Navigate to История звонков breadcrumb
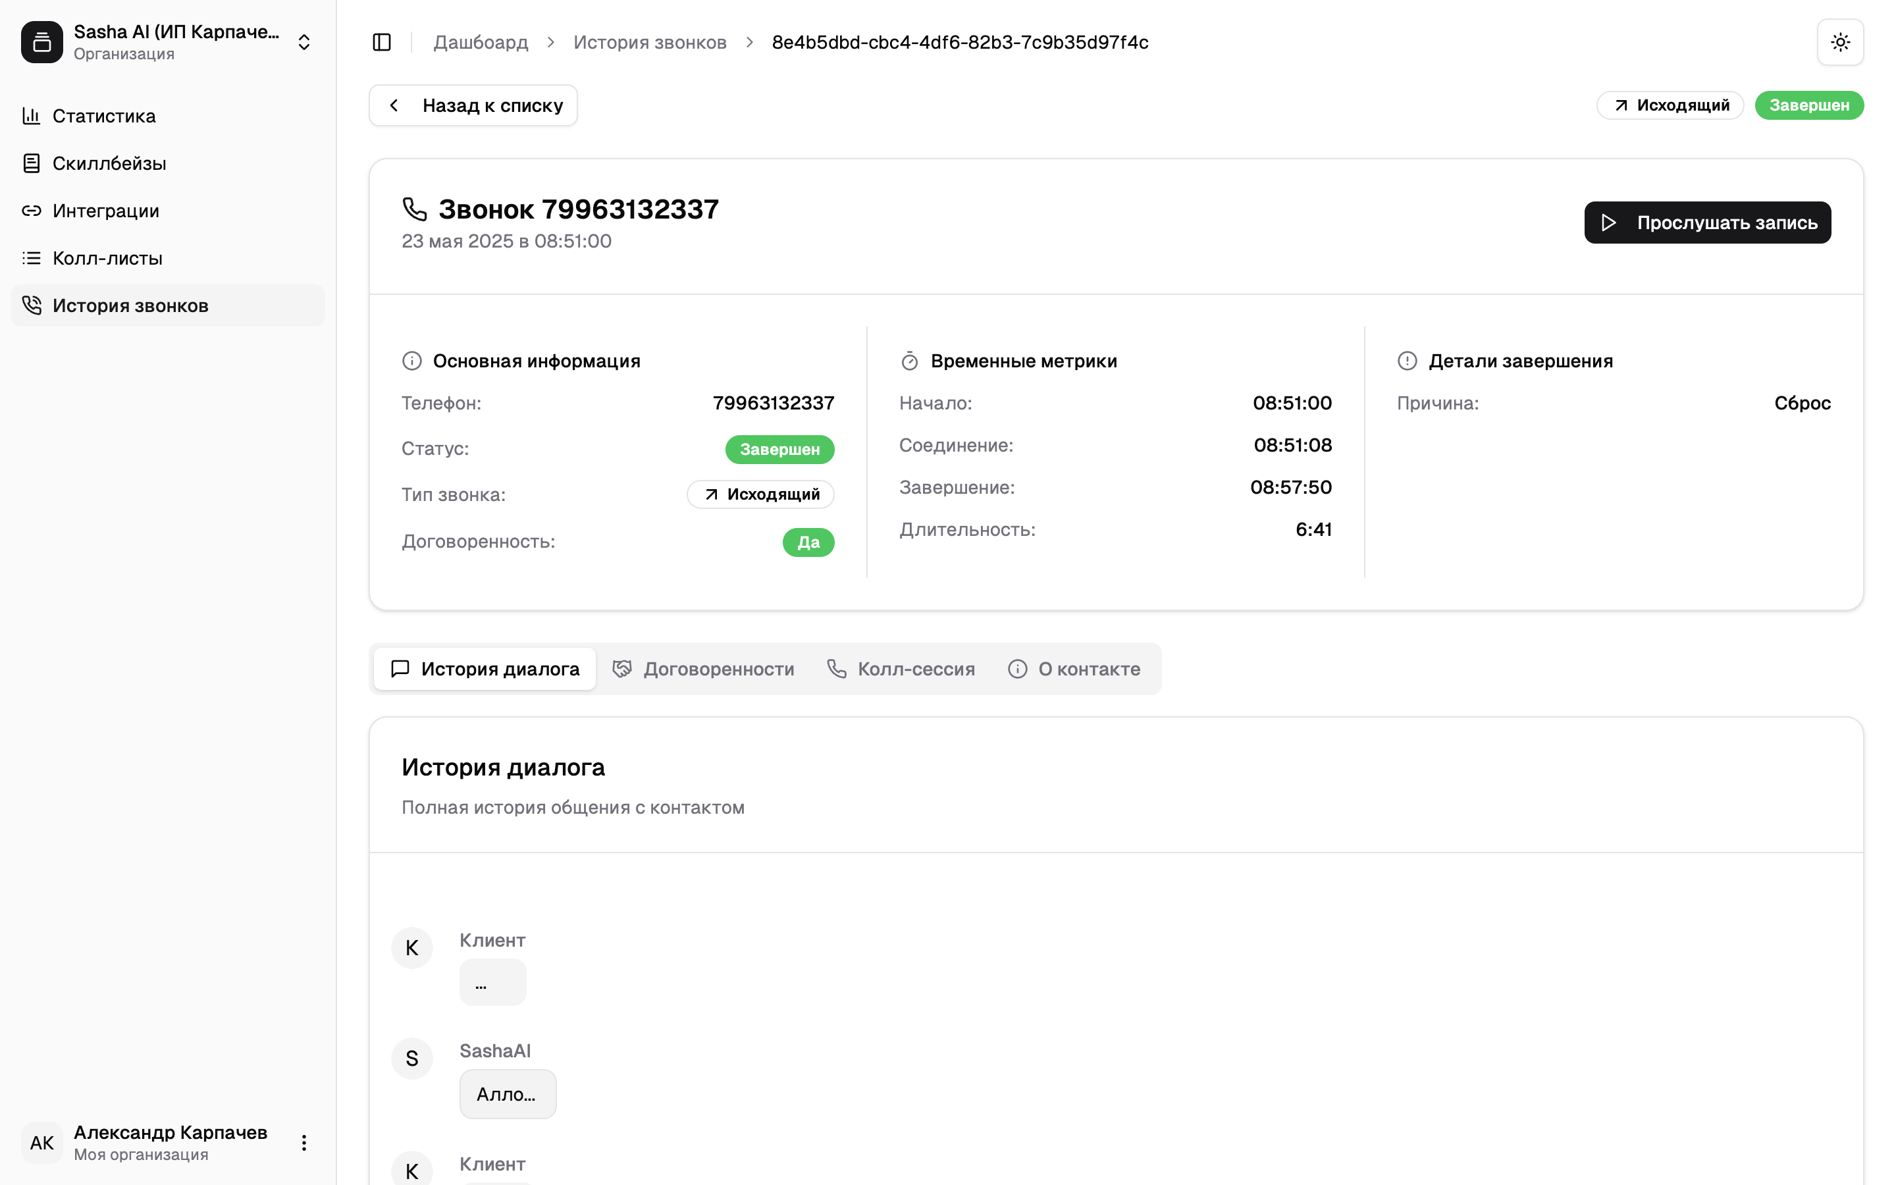Image resolution: width=1896 pixels, height=1185 pixels. 650,42
